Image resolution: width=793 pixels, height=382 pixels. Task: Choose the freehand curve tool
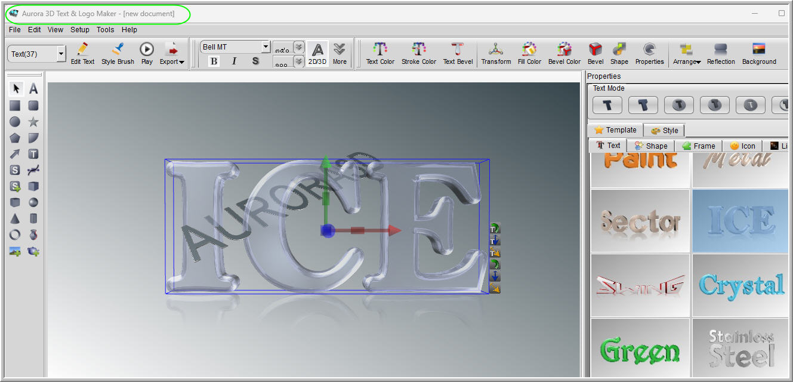coord(33,170)
